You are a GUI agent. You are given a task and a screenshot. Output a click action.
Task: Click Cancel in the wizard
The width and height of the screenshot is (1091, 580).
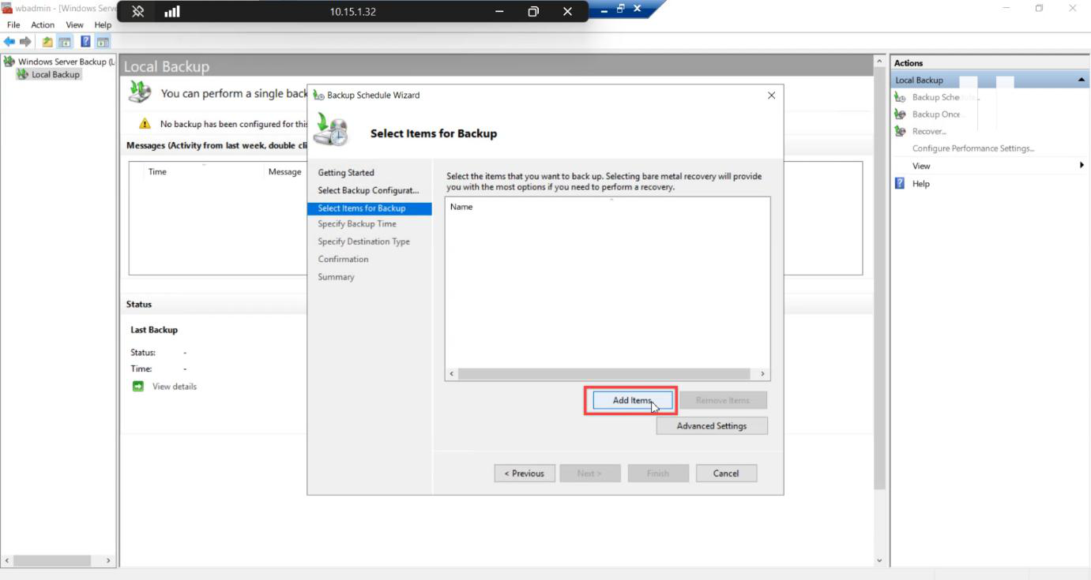click(726, 473)
